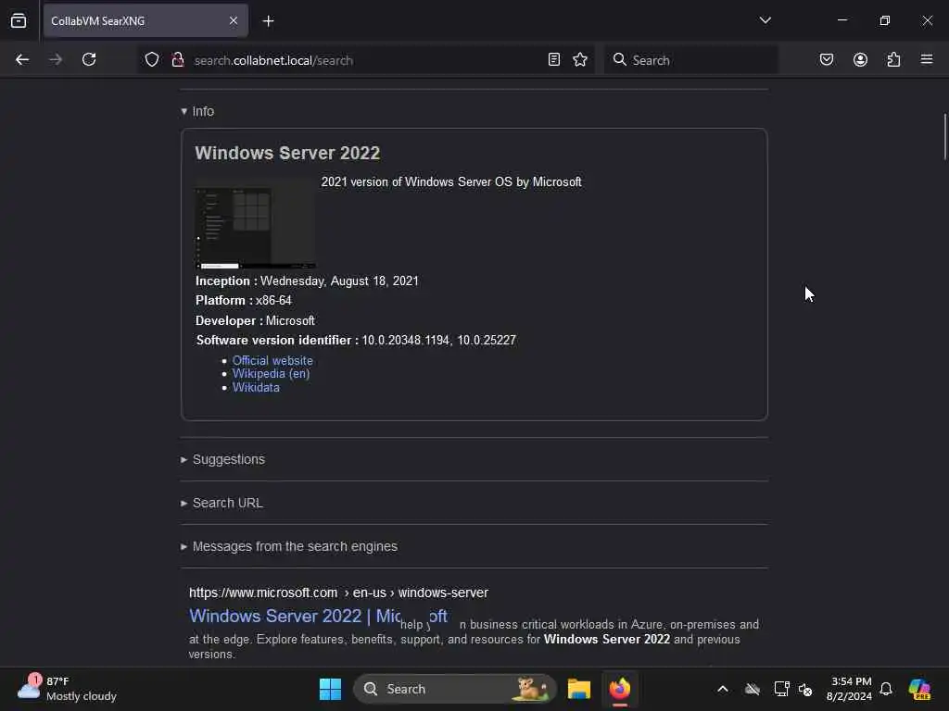Show hidden system tray icons
The height and width of the screenshot is (711, 949).
[x=723, y=689]
